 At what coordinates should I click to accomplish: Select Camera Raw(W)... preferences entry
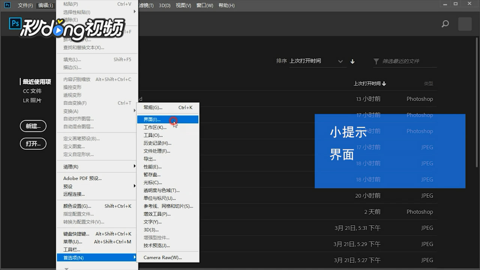pos(168,257)
